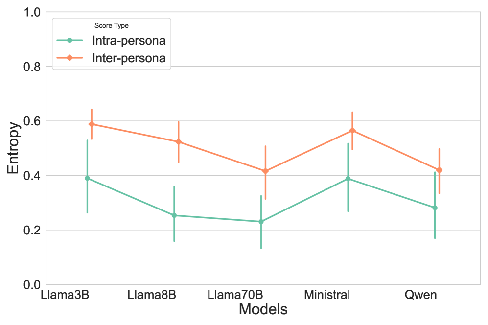
Task: Click the Intra-persona circle point for Qwen
Action: [435, 208]
